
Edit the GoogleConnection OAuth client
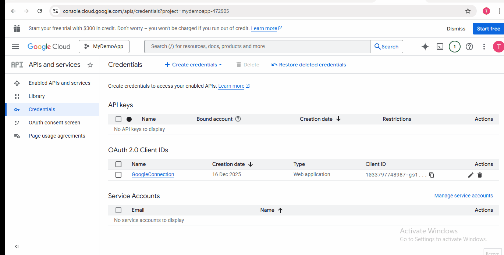(471, 175)
